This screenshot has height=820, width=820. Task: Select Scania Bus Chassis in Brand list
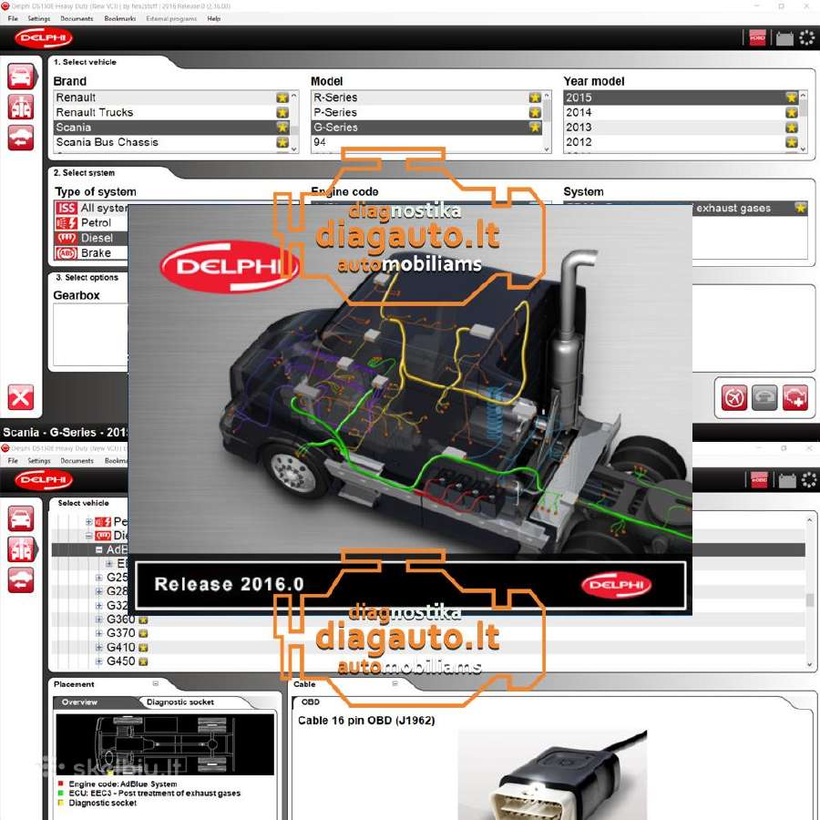click(x=171, y=142)
